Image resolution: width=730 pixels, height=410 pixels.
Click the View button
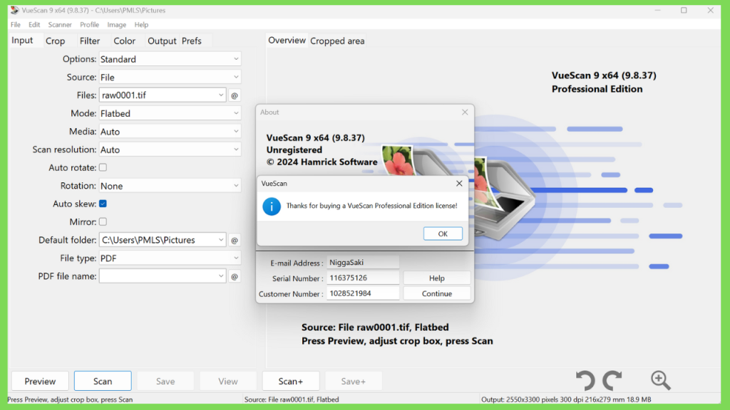(x=227, y=382)
